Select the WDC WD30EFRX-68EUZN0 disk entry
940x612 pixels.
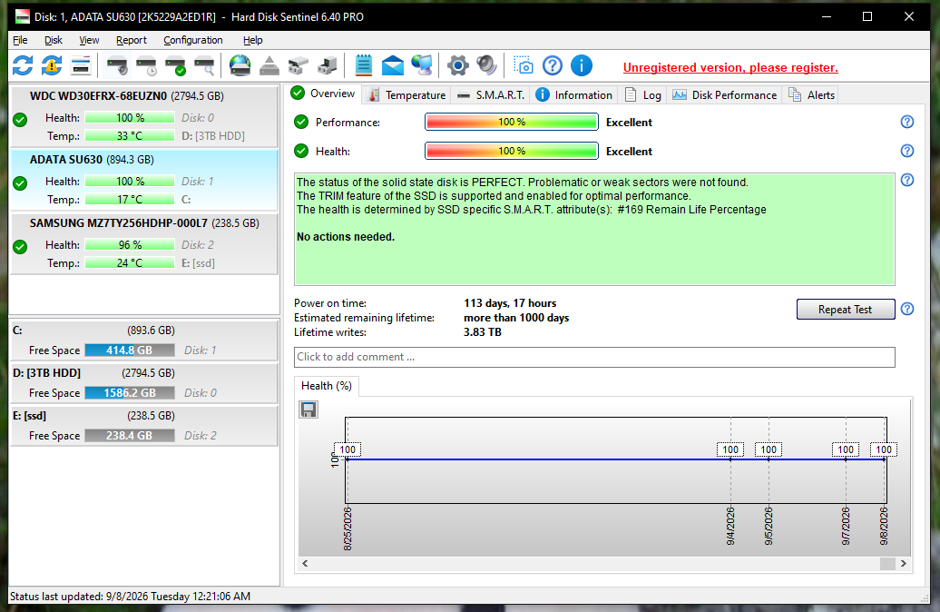(144, 116)
